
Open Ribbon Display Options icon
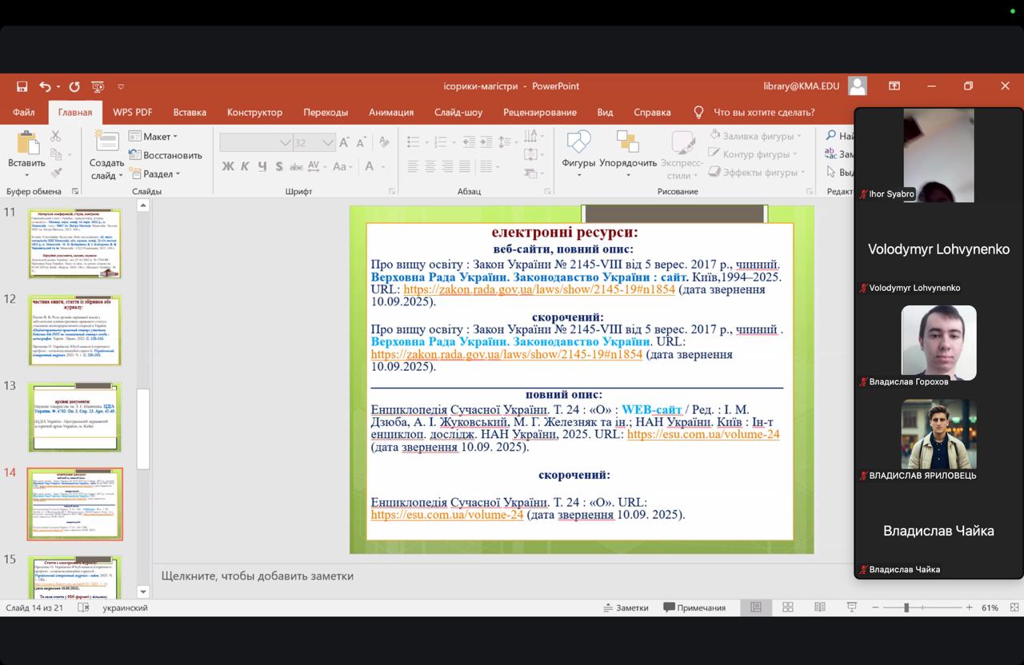894,86
